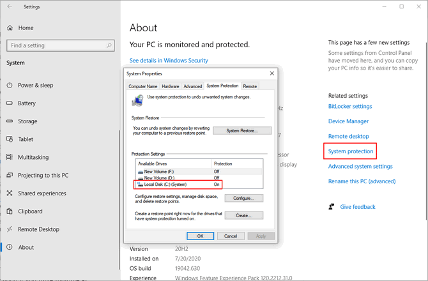Click the Apply button
Screen dimensions: 428x281
click(x=261, y=236)
